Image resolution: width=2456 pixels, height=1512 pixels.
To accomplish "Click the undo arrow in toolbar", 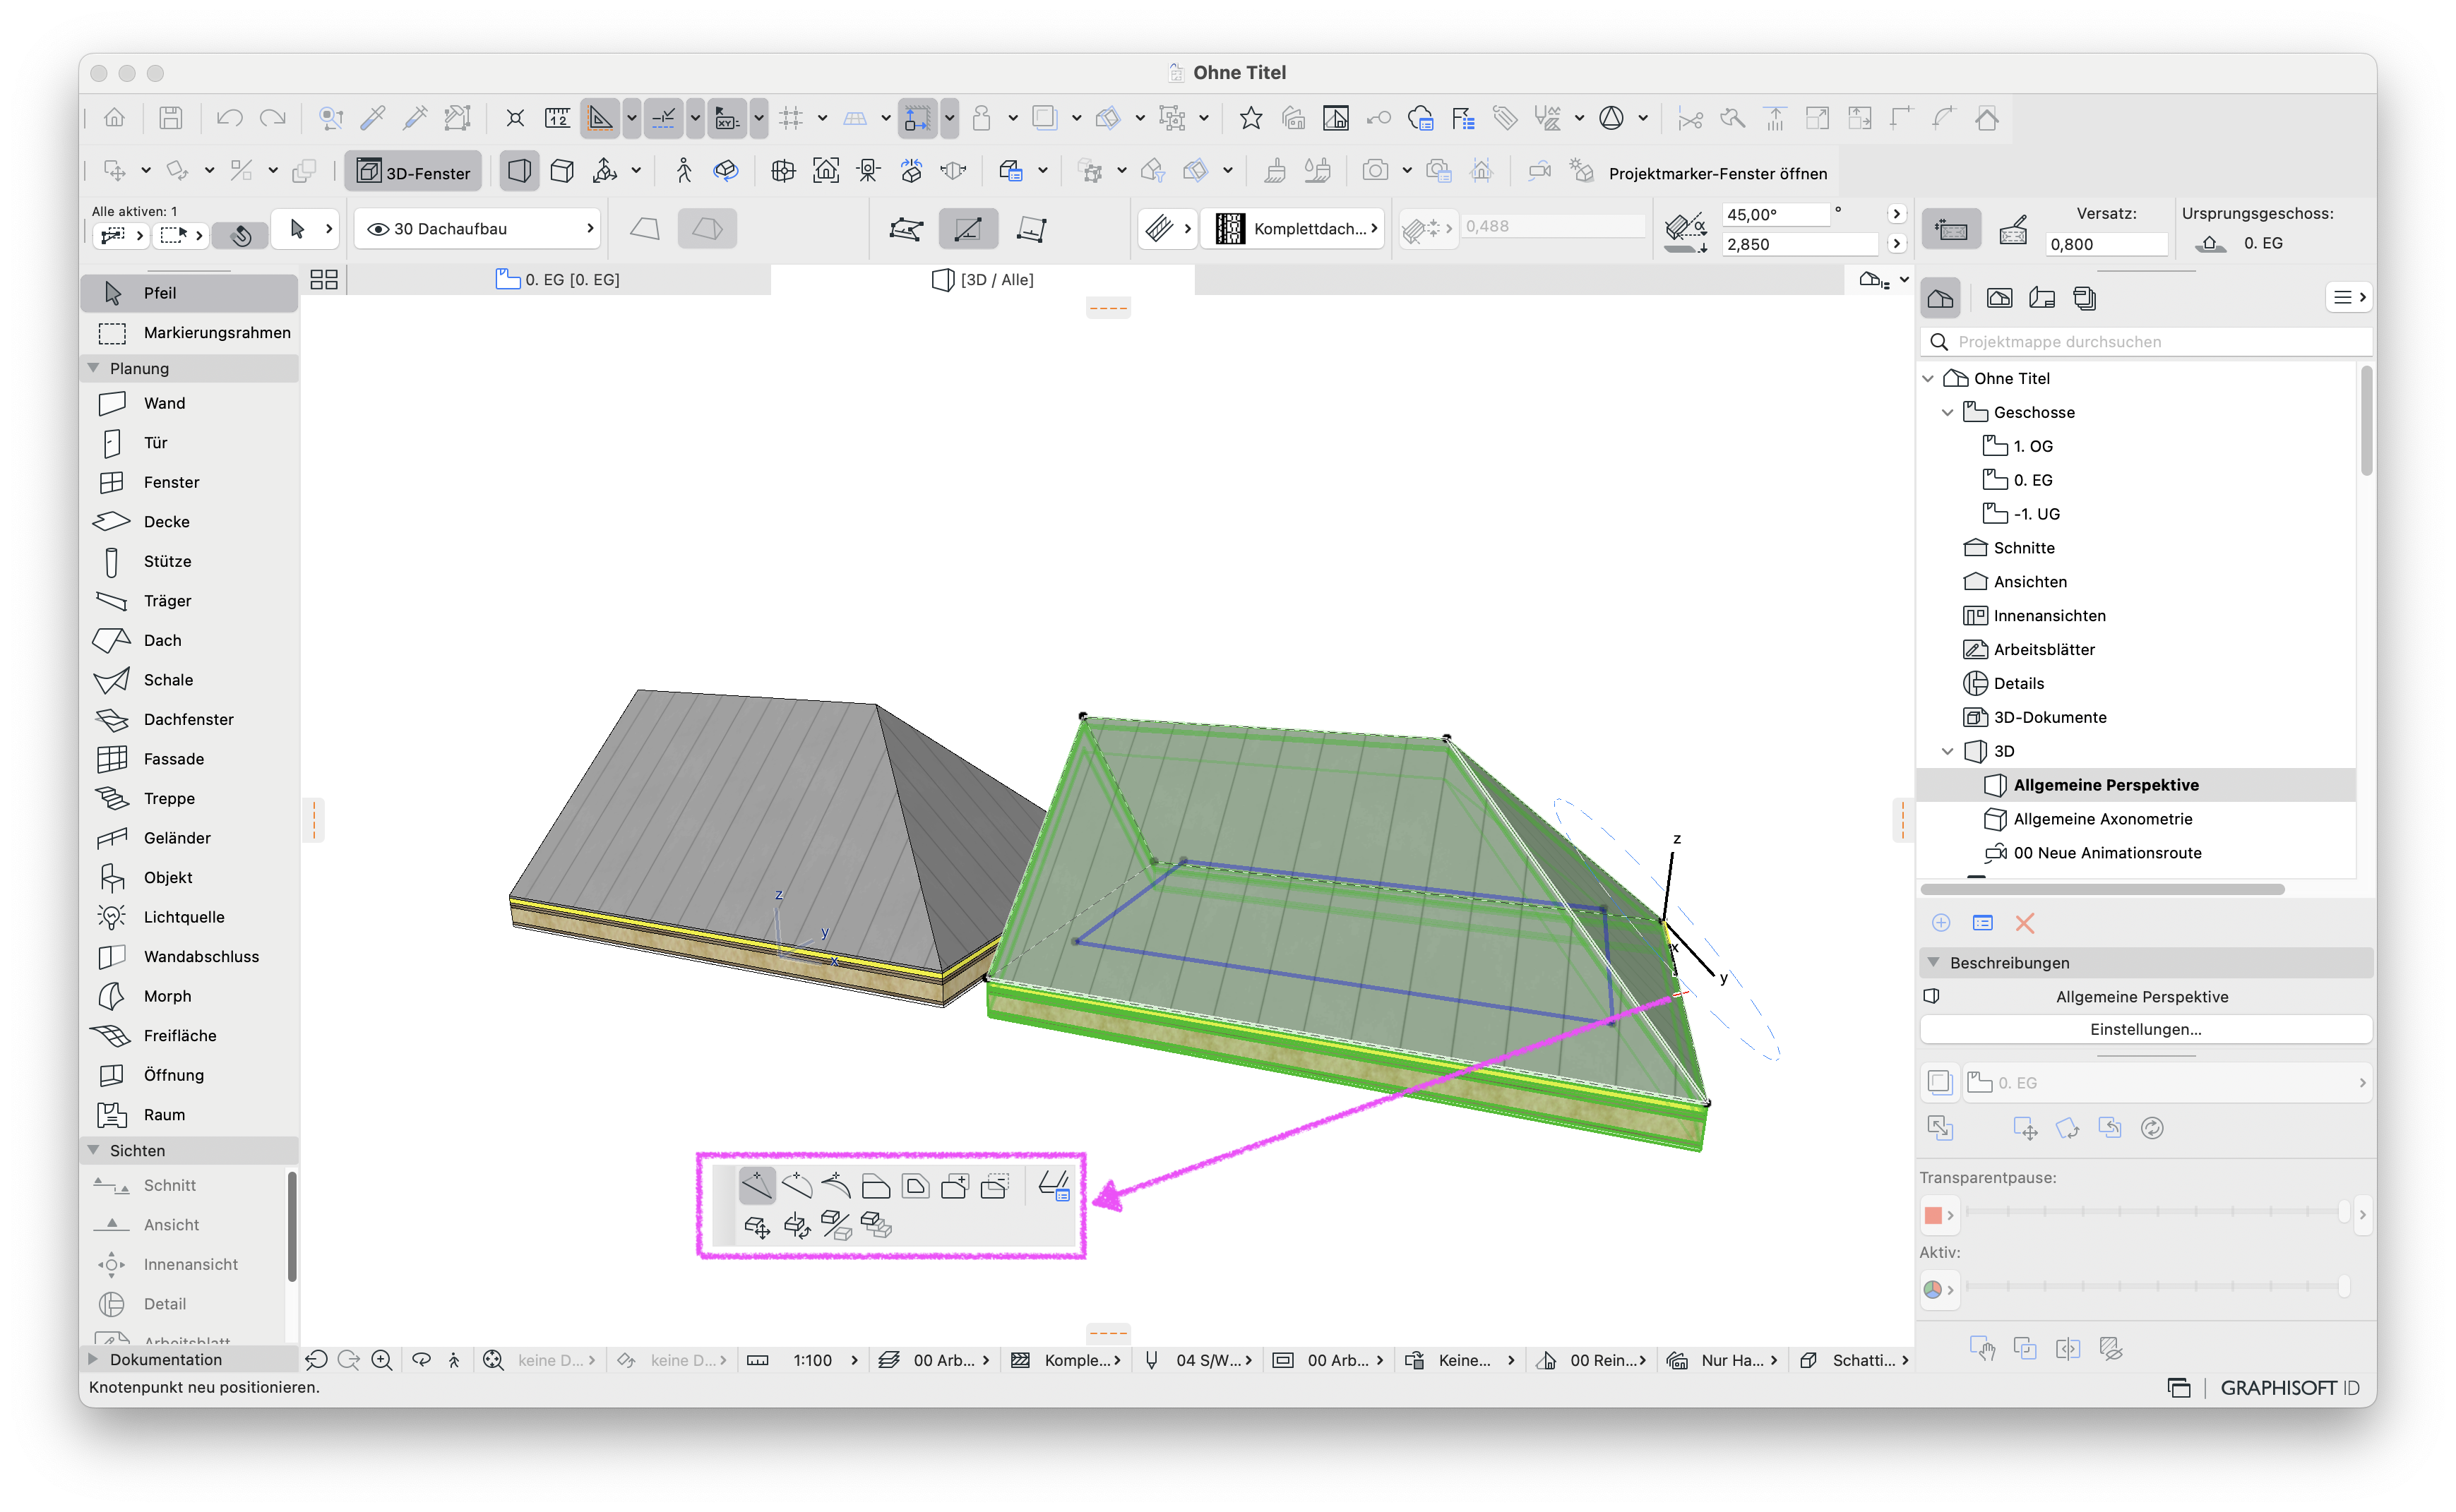I will click(229, 118).
